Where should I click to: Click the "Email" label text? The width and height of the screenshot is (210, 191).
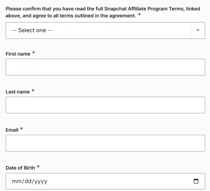coord(12,130)
